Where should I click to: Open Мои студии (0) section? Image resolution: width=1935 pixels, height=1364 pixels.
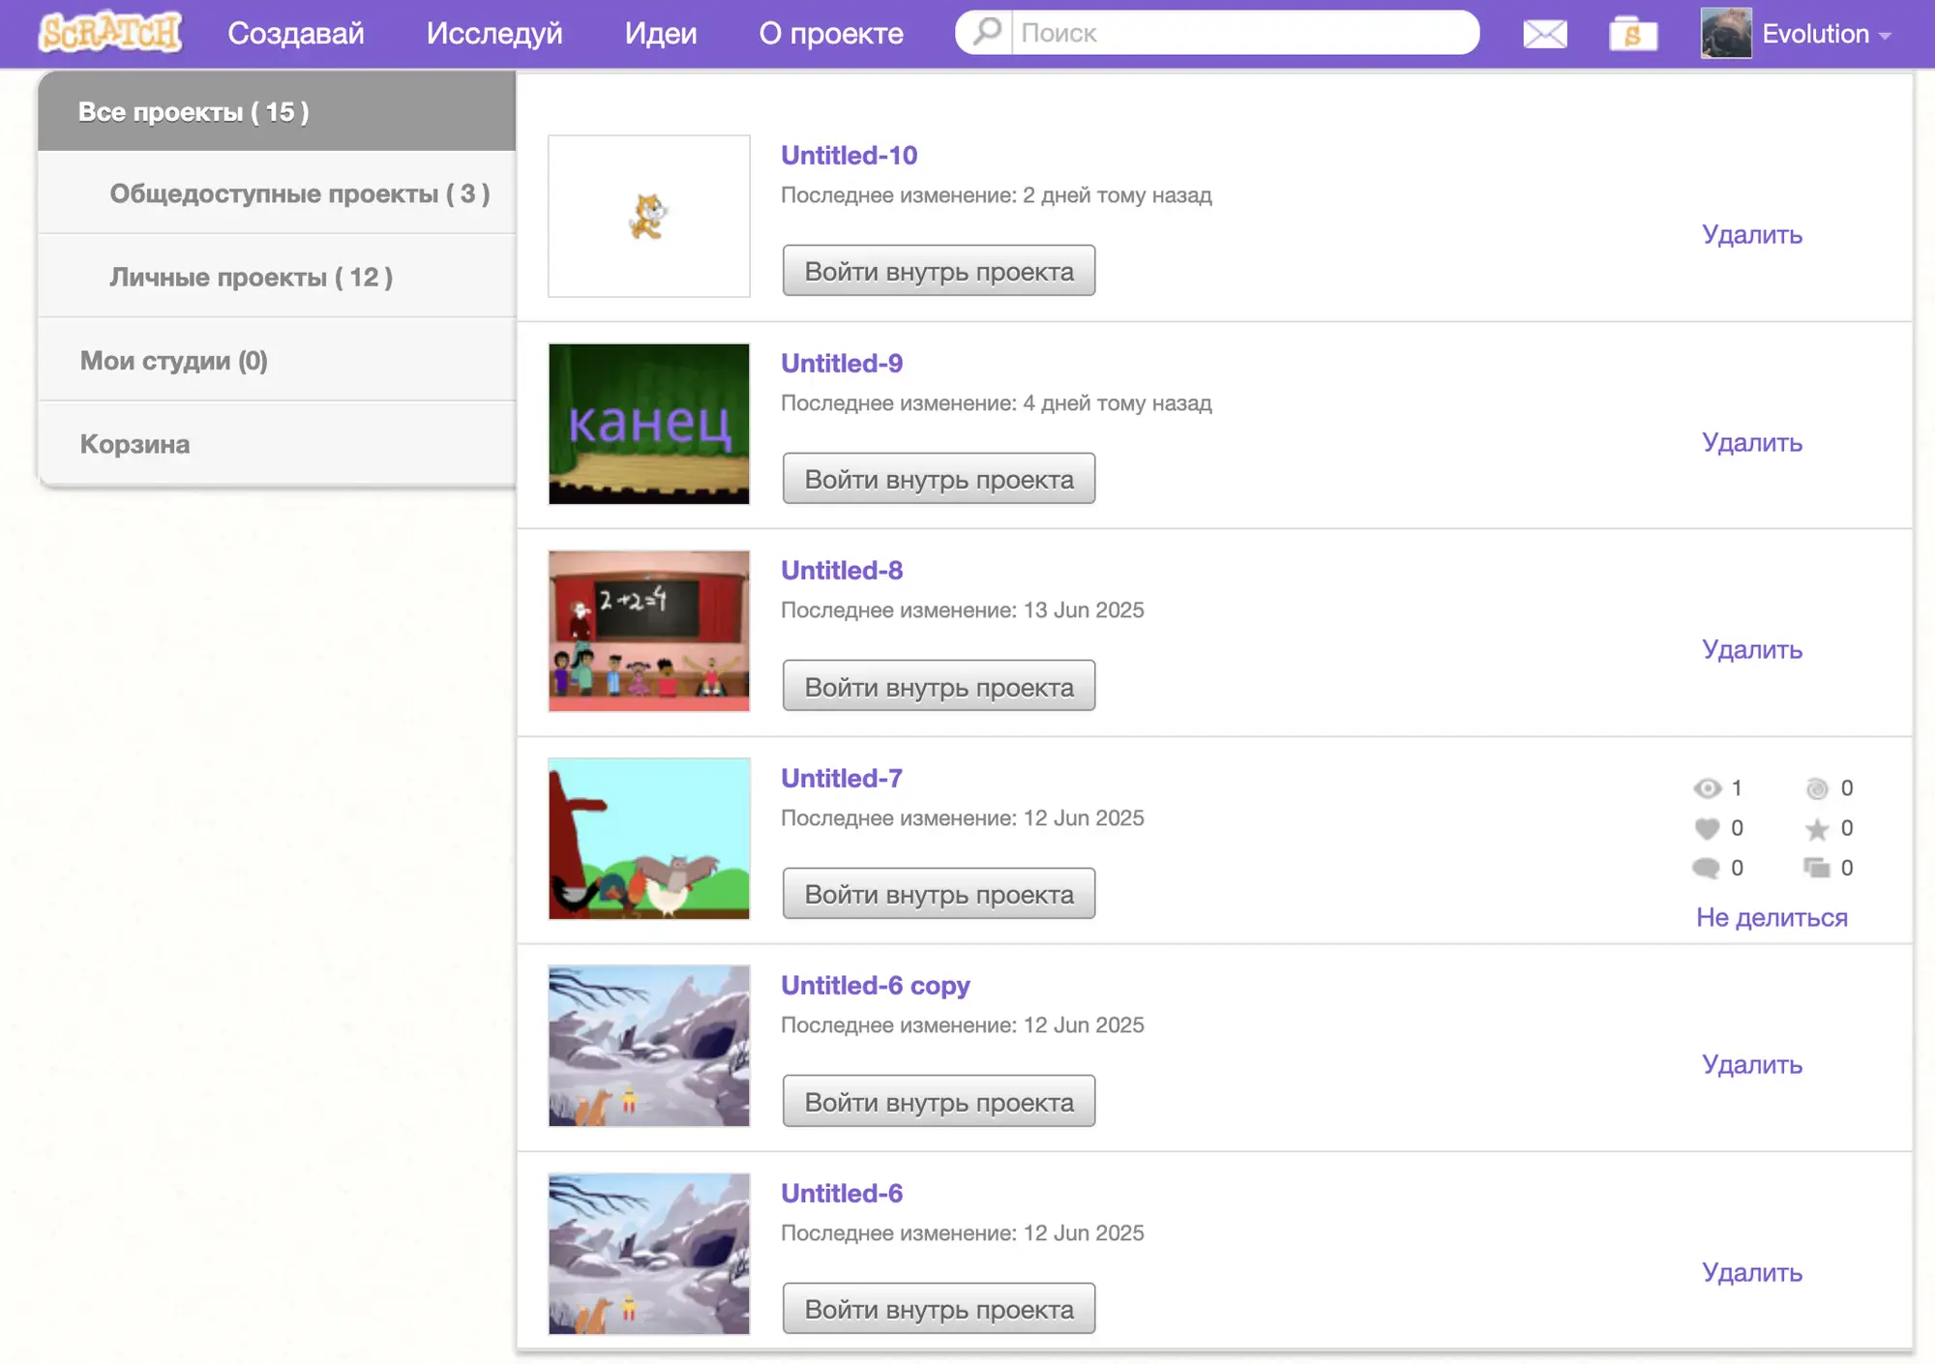pos(277,360)
